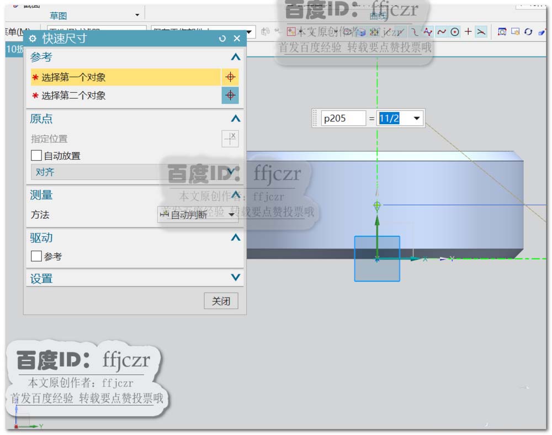
Task: Collapse the 原点 section
Action: [x=236, y=118]
